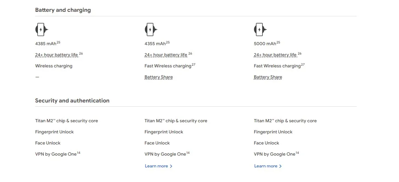This screenshot has height=182, width=399.
Task: Click the battery charging icon above 4355 mAh
Action: click(x=151, y=30)
